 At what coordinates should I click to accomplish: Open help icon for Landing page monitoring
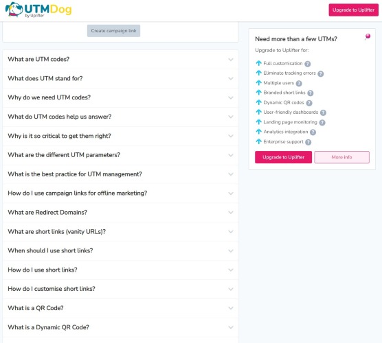[x=322, y=122]
